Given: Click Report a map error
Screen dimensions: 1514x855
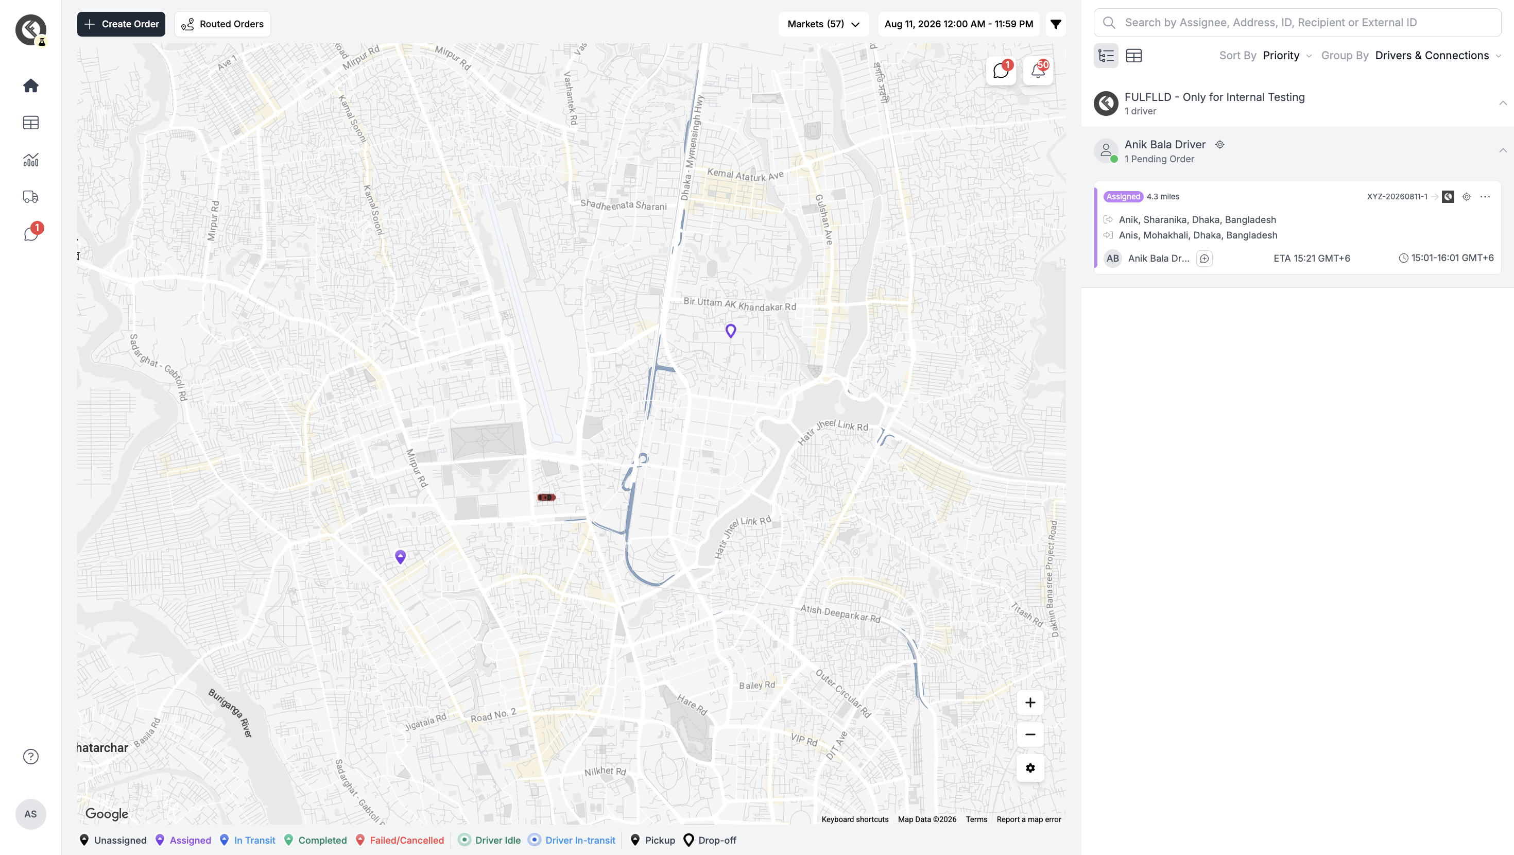Looking at the screenshot, I should coord(1028,819).
